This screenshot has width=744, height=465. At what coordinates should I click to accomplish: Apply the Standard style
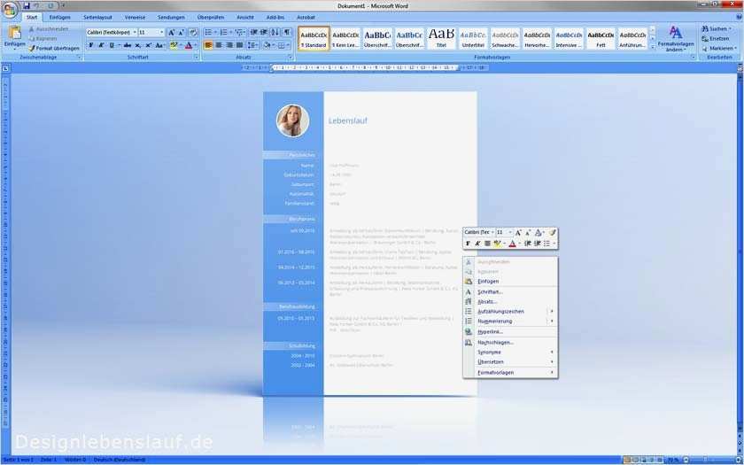click(314, 38)
